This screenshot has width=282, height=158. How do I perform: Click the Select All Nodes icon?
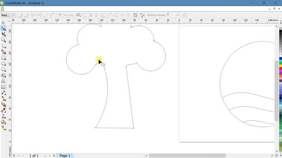[x=142, y=15]
